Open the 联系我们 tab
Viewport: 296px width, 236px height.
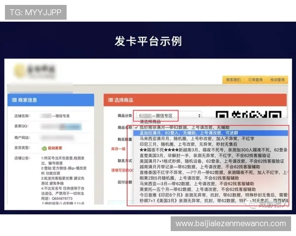233,80
